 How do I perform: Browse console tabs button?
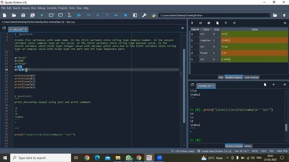(192, 85)
